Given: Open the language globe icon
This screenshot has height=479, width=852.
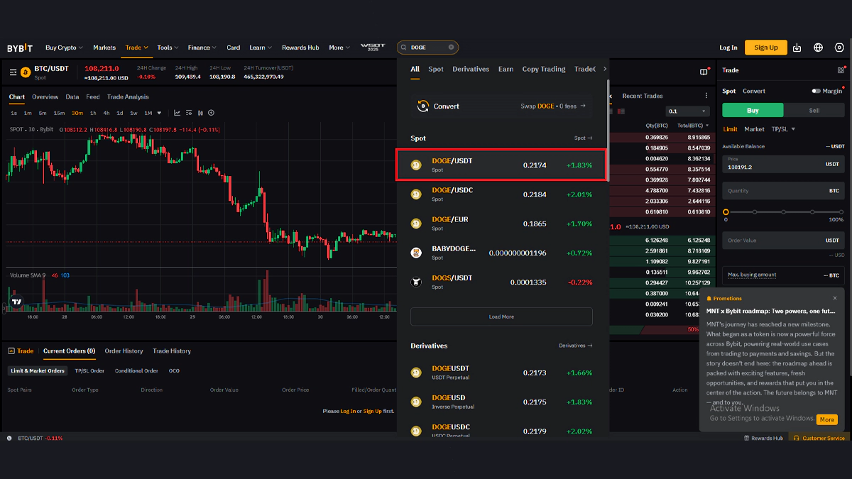Looking at the screenshot, I should coord(819,48).
